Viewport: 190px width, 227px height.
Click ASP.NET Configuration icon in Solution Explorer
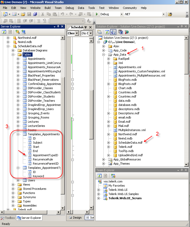coord(126,32)
